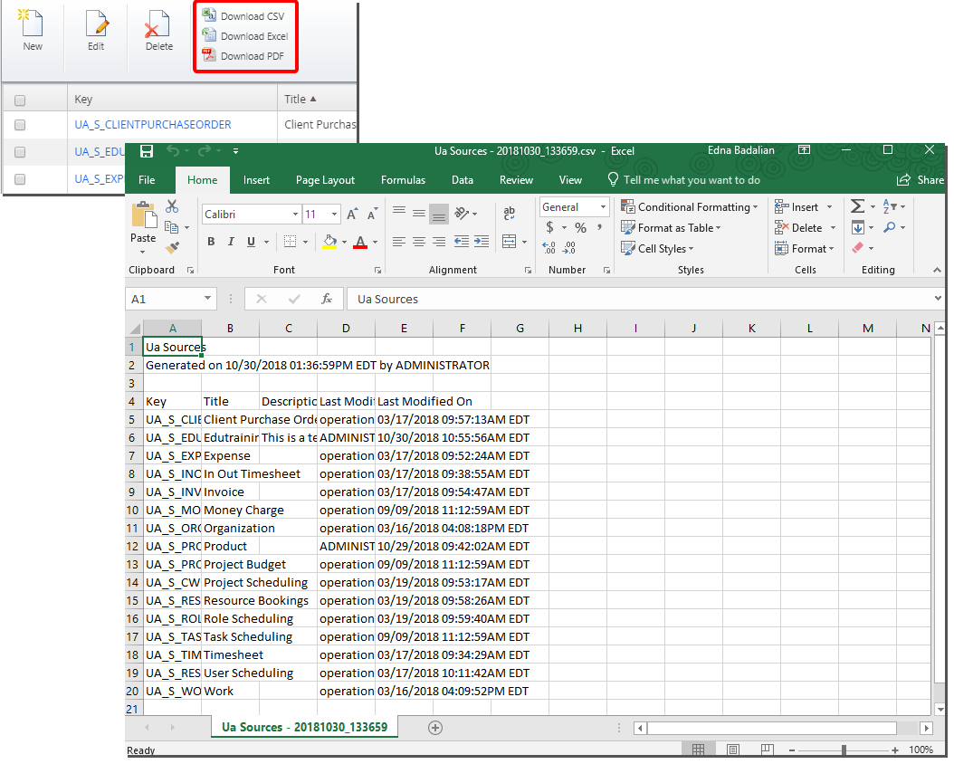954x764 pixels.
Task: Check the UA_S_EXP row checkbox
Action: [x=20, y=179]
